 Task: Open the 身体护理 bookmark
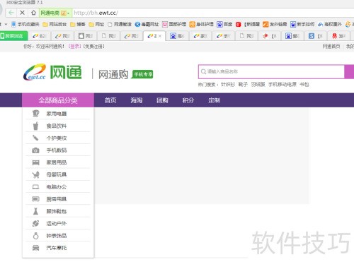(202, 24)
